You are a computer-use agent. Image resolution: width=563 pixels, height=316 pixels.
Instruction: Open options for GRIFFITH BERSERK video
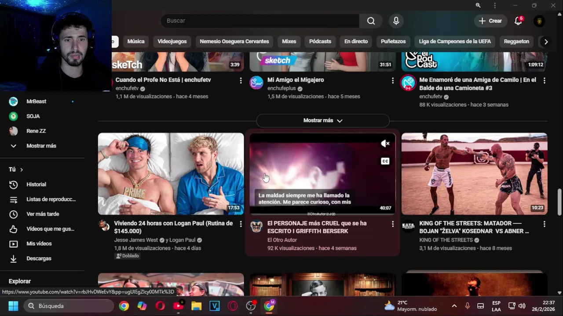tap(392, 224)
